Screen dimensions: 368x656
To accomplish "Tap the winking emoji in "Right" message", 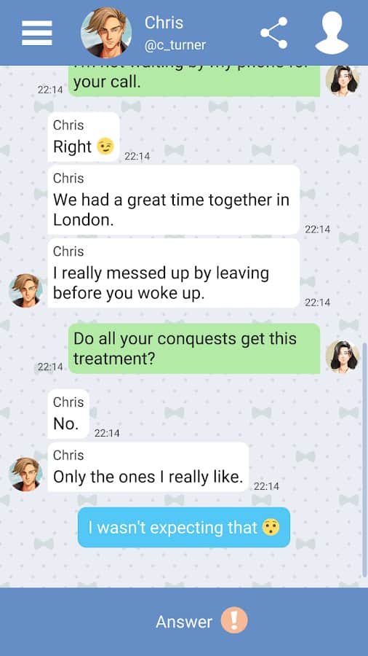I will [105, 147].
